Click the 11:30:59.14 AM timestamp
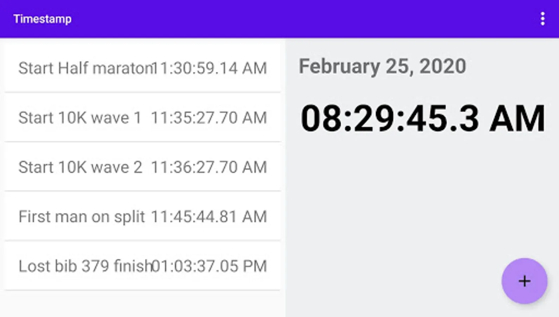Image resolution: width=559 pixels, height=317 pixels. [210, 68]
